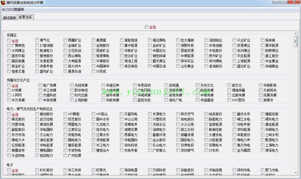Enable the 人民网 checkbox
This screenshot has height=179, width=301.
(x=9, y=95)
